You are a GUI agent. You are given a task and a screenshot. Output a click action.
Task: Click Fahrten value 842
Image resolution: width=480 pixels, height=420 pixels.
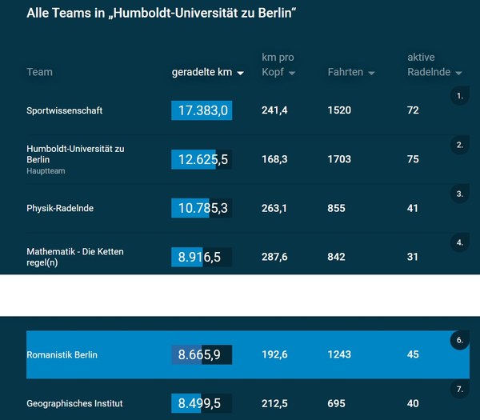coord(337,257)
